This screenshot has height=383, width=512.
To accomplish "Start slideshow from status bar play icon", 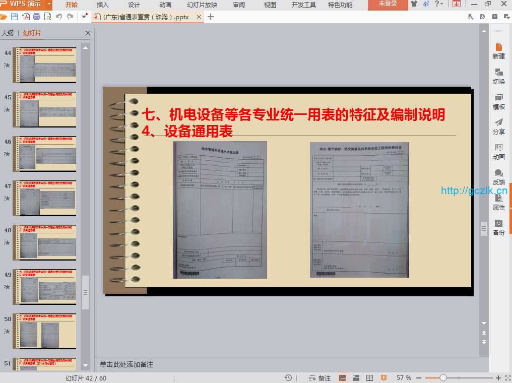I will pos(383,378).
